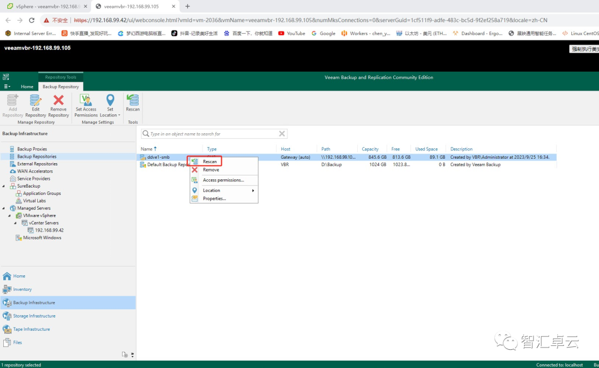
Task: Sort the list by the Name column
Action: point(146,149)
